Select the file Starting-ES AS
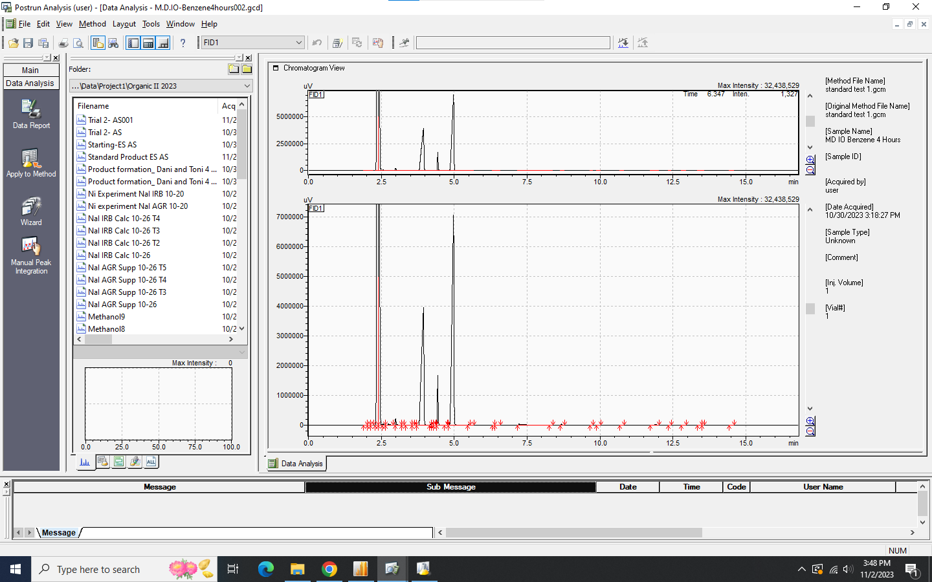This screenshot has height=582, width=932. pyautogui.click(x=113, y=145)
